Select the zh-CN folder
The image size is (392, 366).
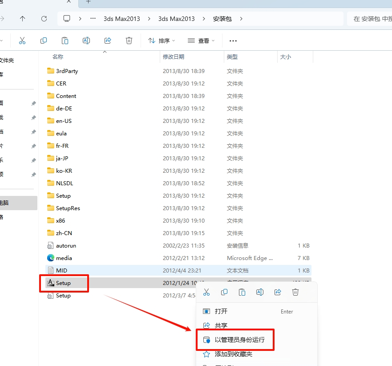click(x=64, y=233)
